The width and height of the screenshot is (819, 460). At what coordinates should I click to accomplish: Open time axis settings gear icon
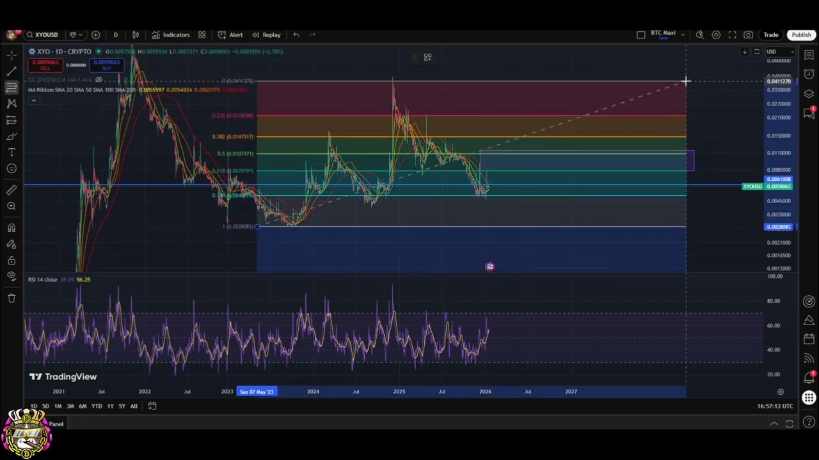pos(780,392)
